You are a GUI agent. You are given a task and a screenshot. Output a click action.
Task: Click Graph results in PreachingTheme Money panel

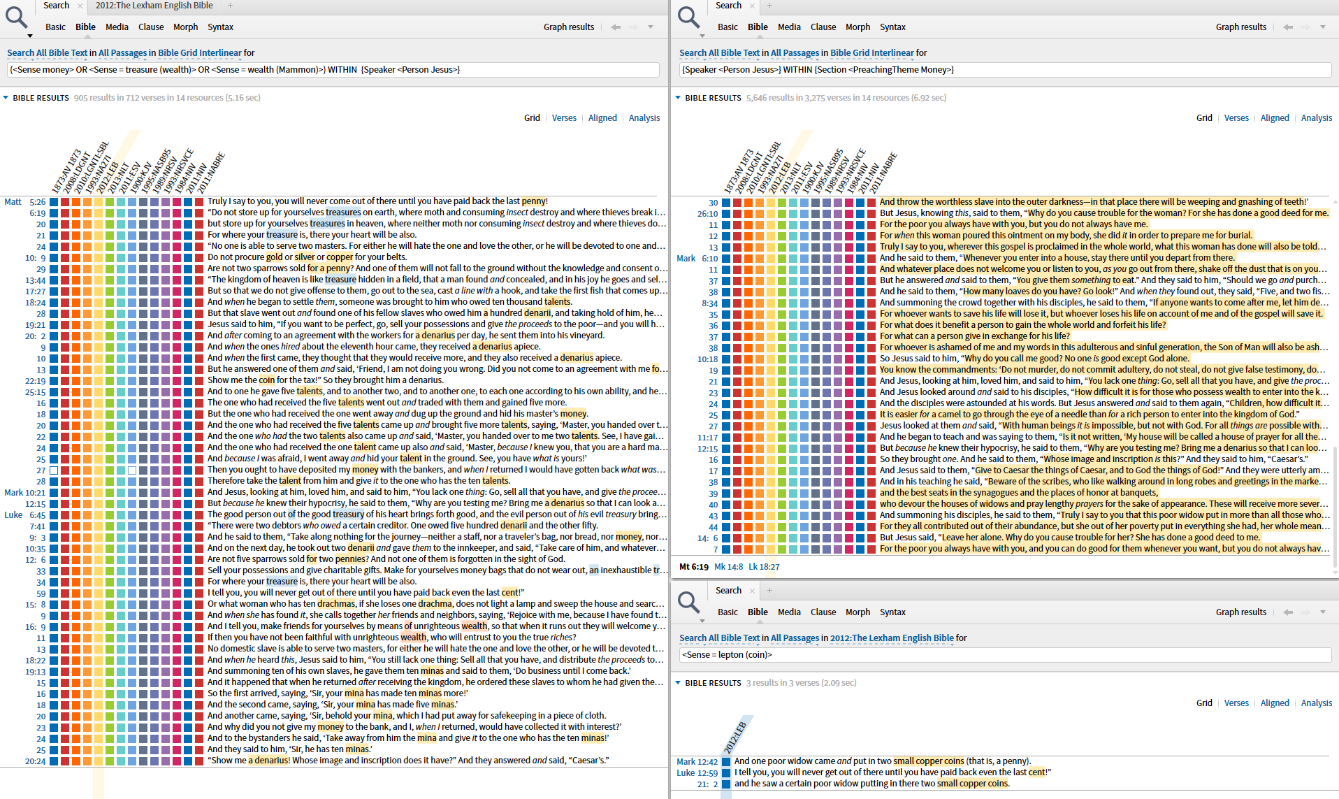point(1241,27)
